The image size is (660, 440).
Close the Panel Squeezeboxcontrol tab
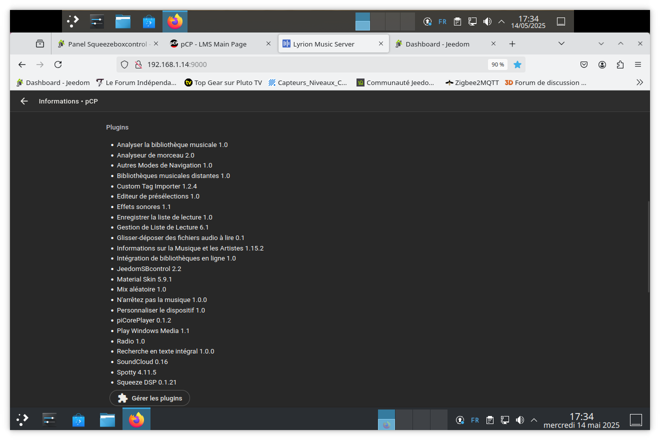pos(156,44)
